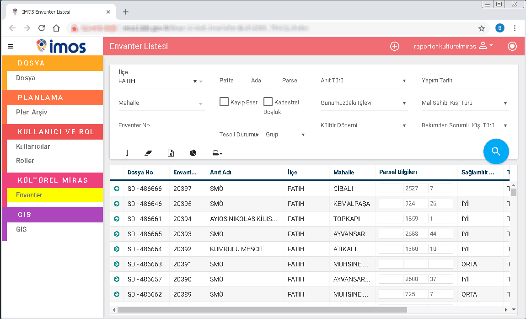Tick the Kayıp Eser checkbox
The image size is (526, 319).
224,102
